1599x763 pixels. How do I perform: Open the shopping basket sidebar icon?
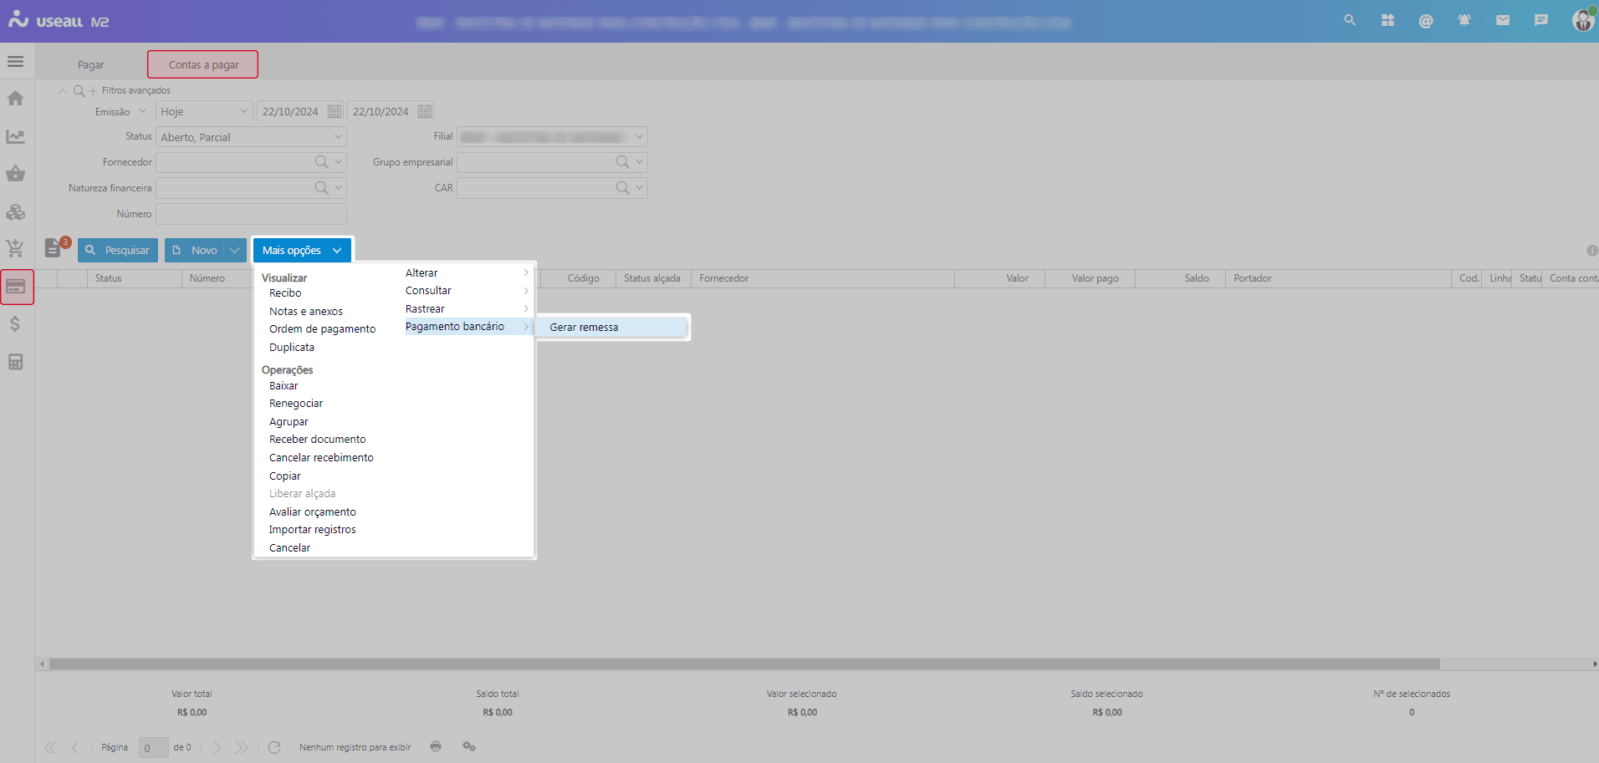tap(15, 174)
